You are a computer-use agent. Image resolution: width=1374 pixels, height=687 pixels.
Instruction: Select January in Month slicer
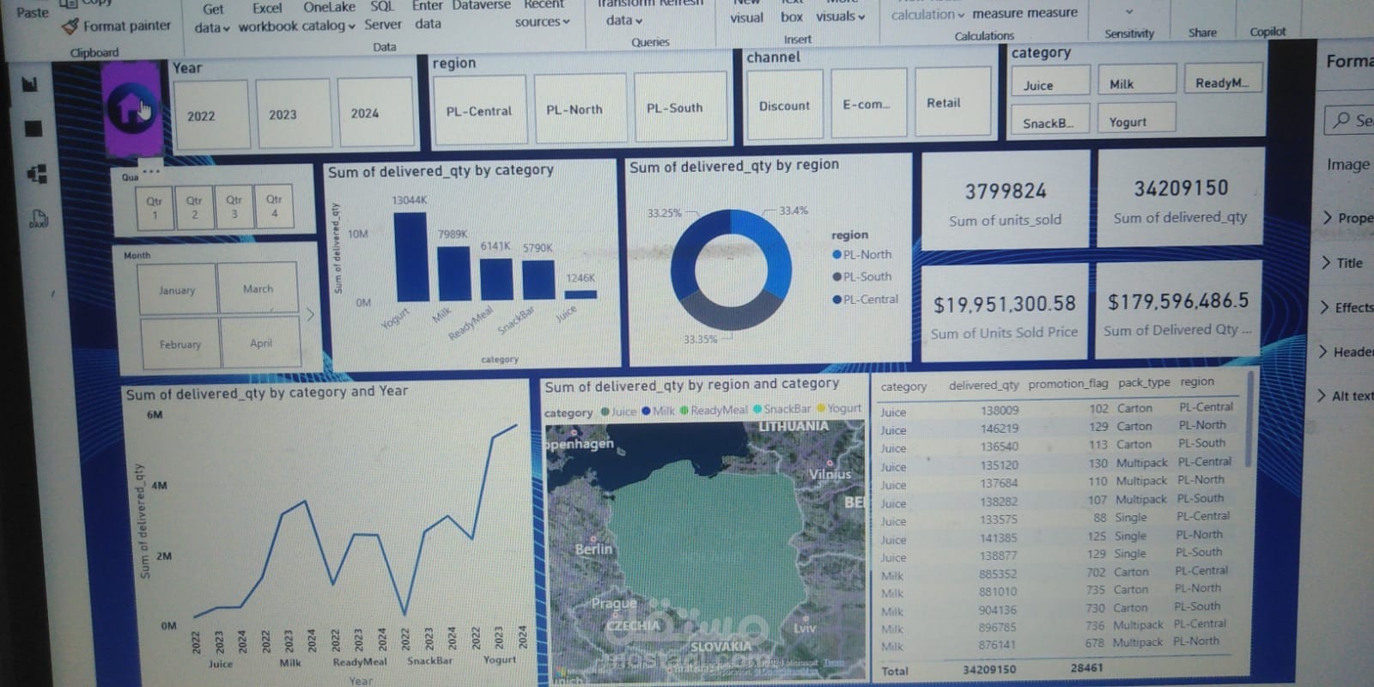177,290
